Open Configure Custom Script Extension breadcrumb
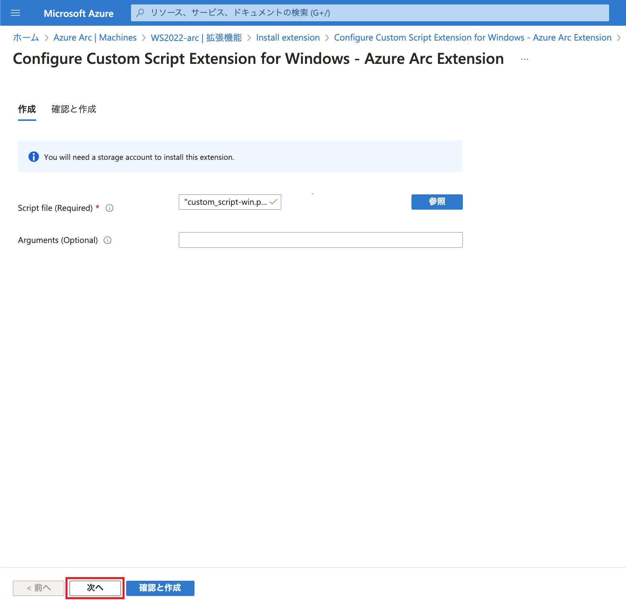This screenshot has width=626, height=600. [473, 37]
